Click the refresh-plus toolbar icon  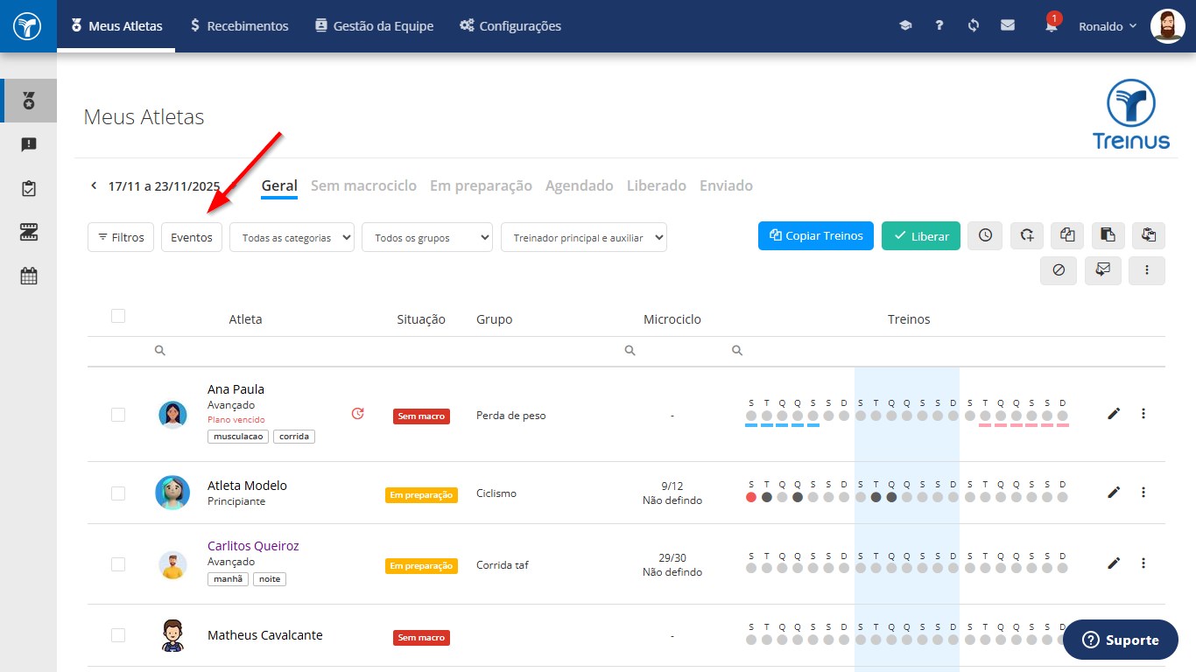[x=1027, y=235]
